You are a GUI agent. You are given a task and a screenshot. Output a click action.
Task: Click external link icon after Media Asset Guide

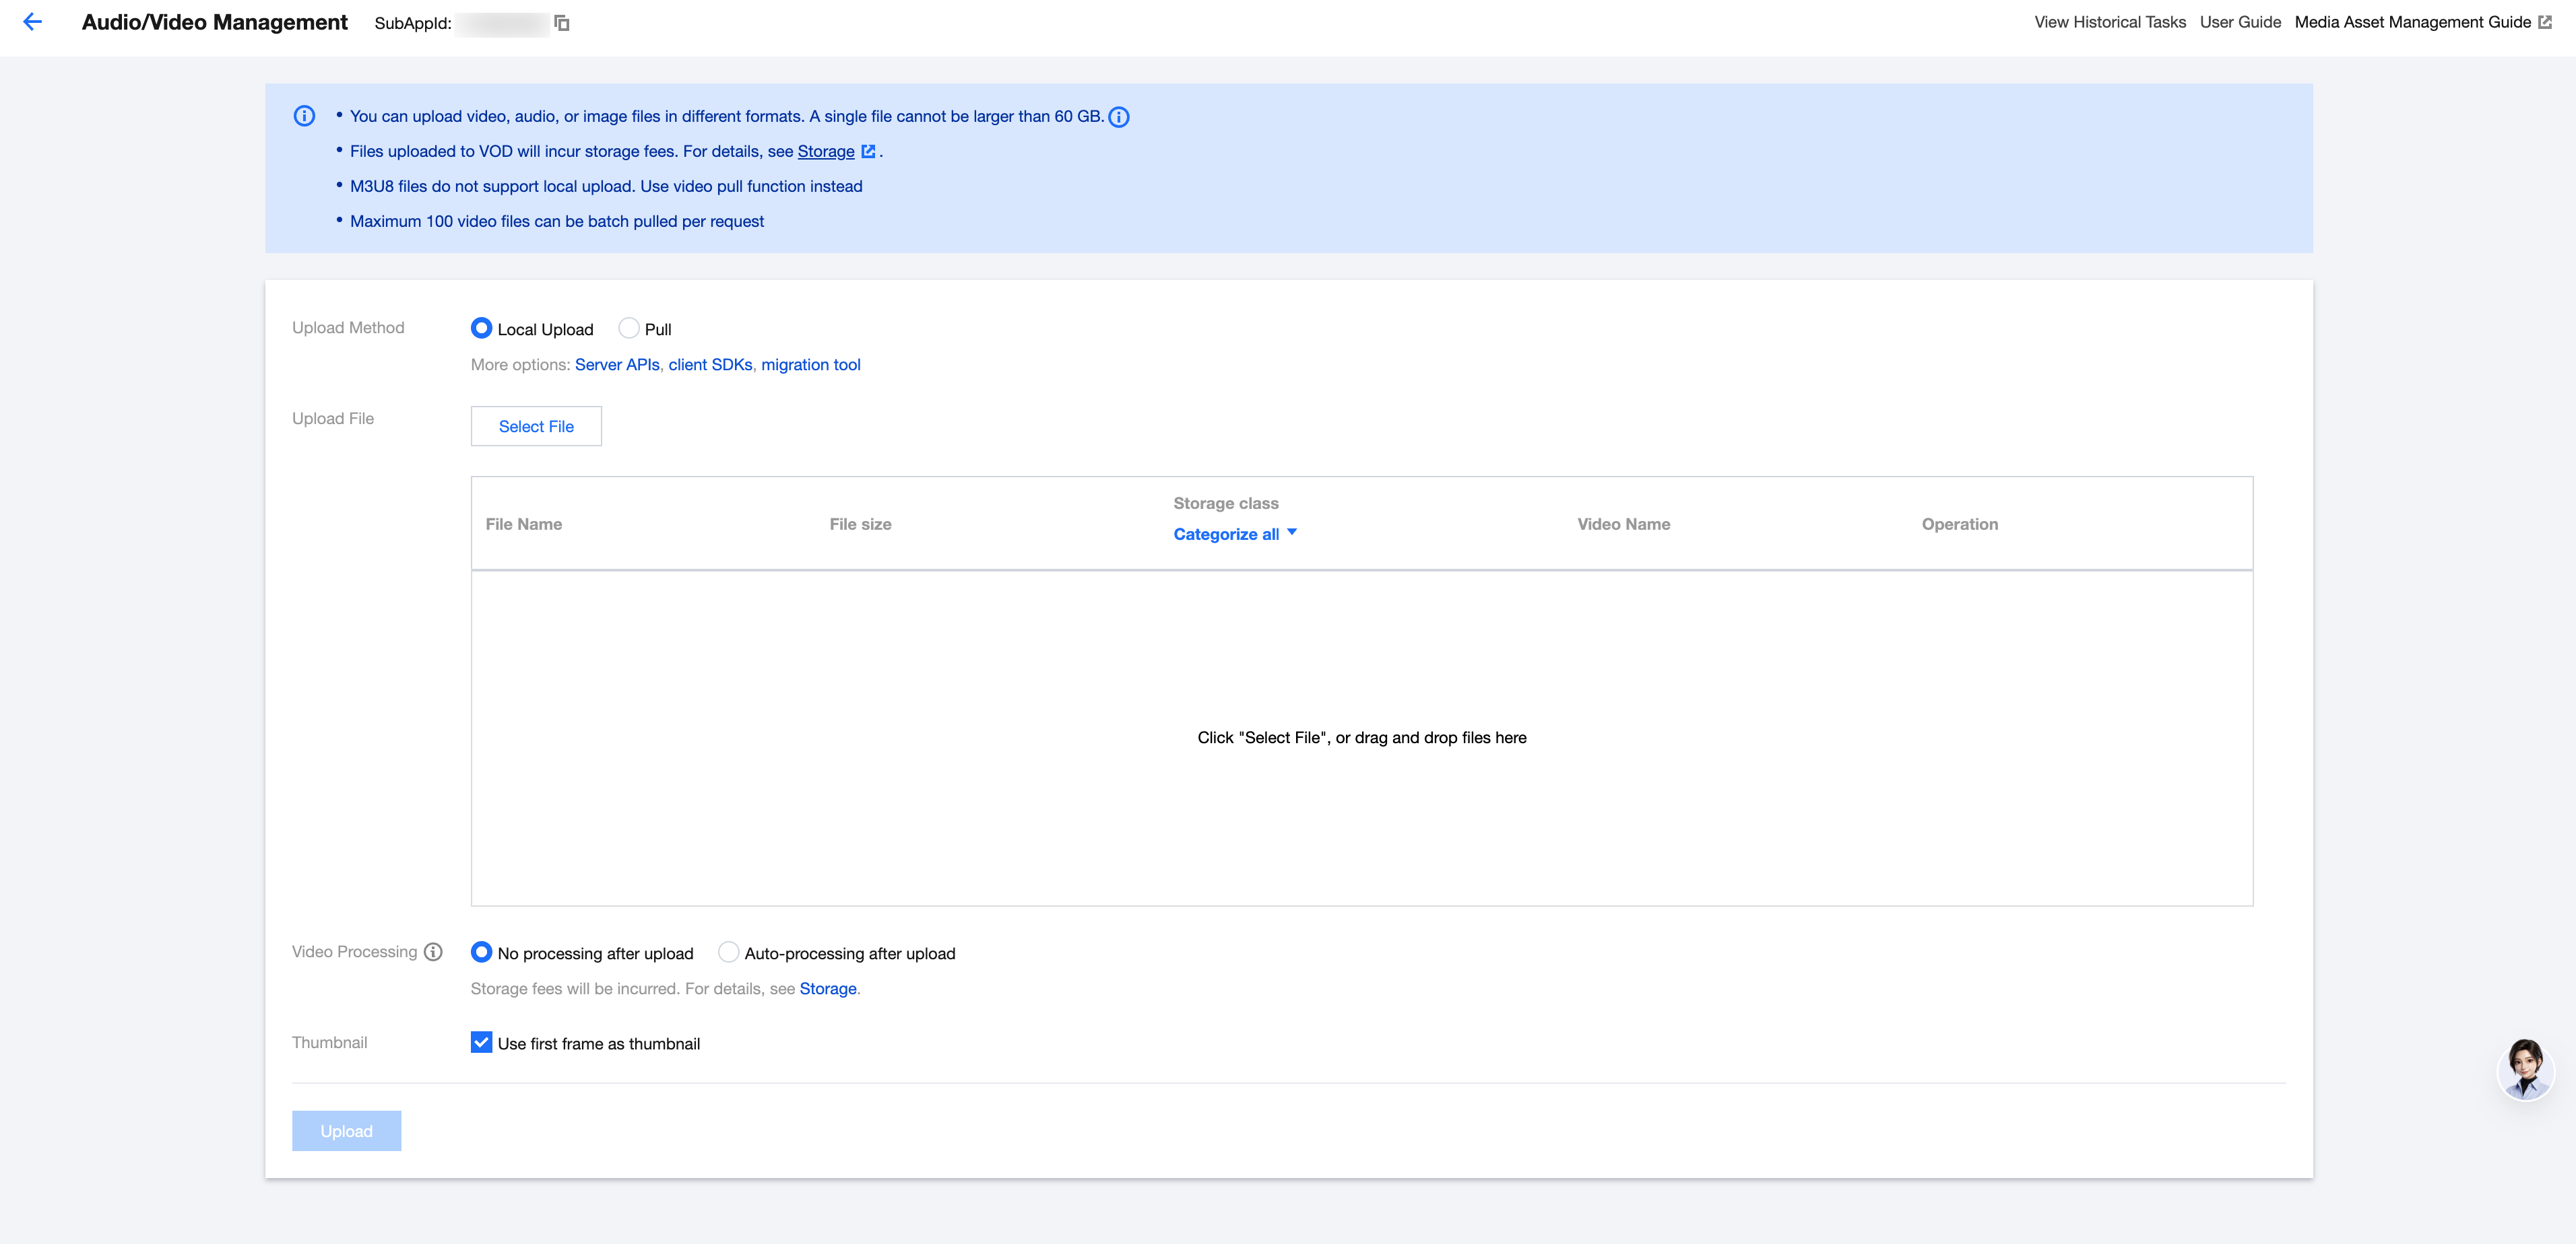click(x=2545, y=22)
